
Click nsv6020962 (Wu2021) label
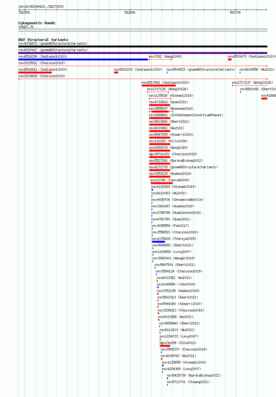click(167, 128)
